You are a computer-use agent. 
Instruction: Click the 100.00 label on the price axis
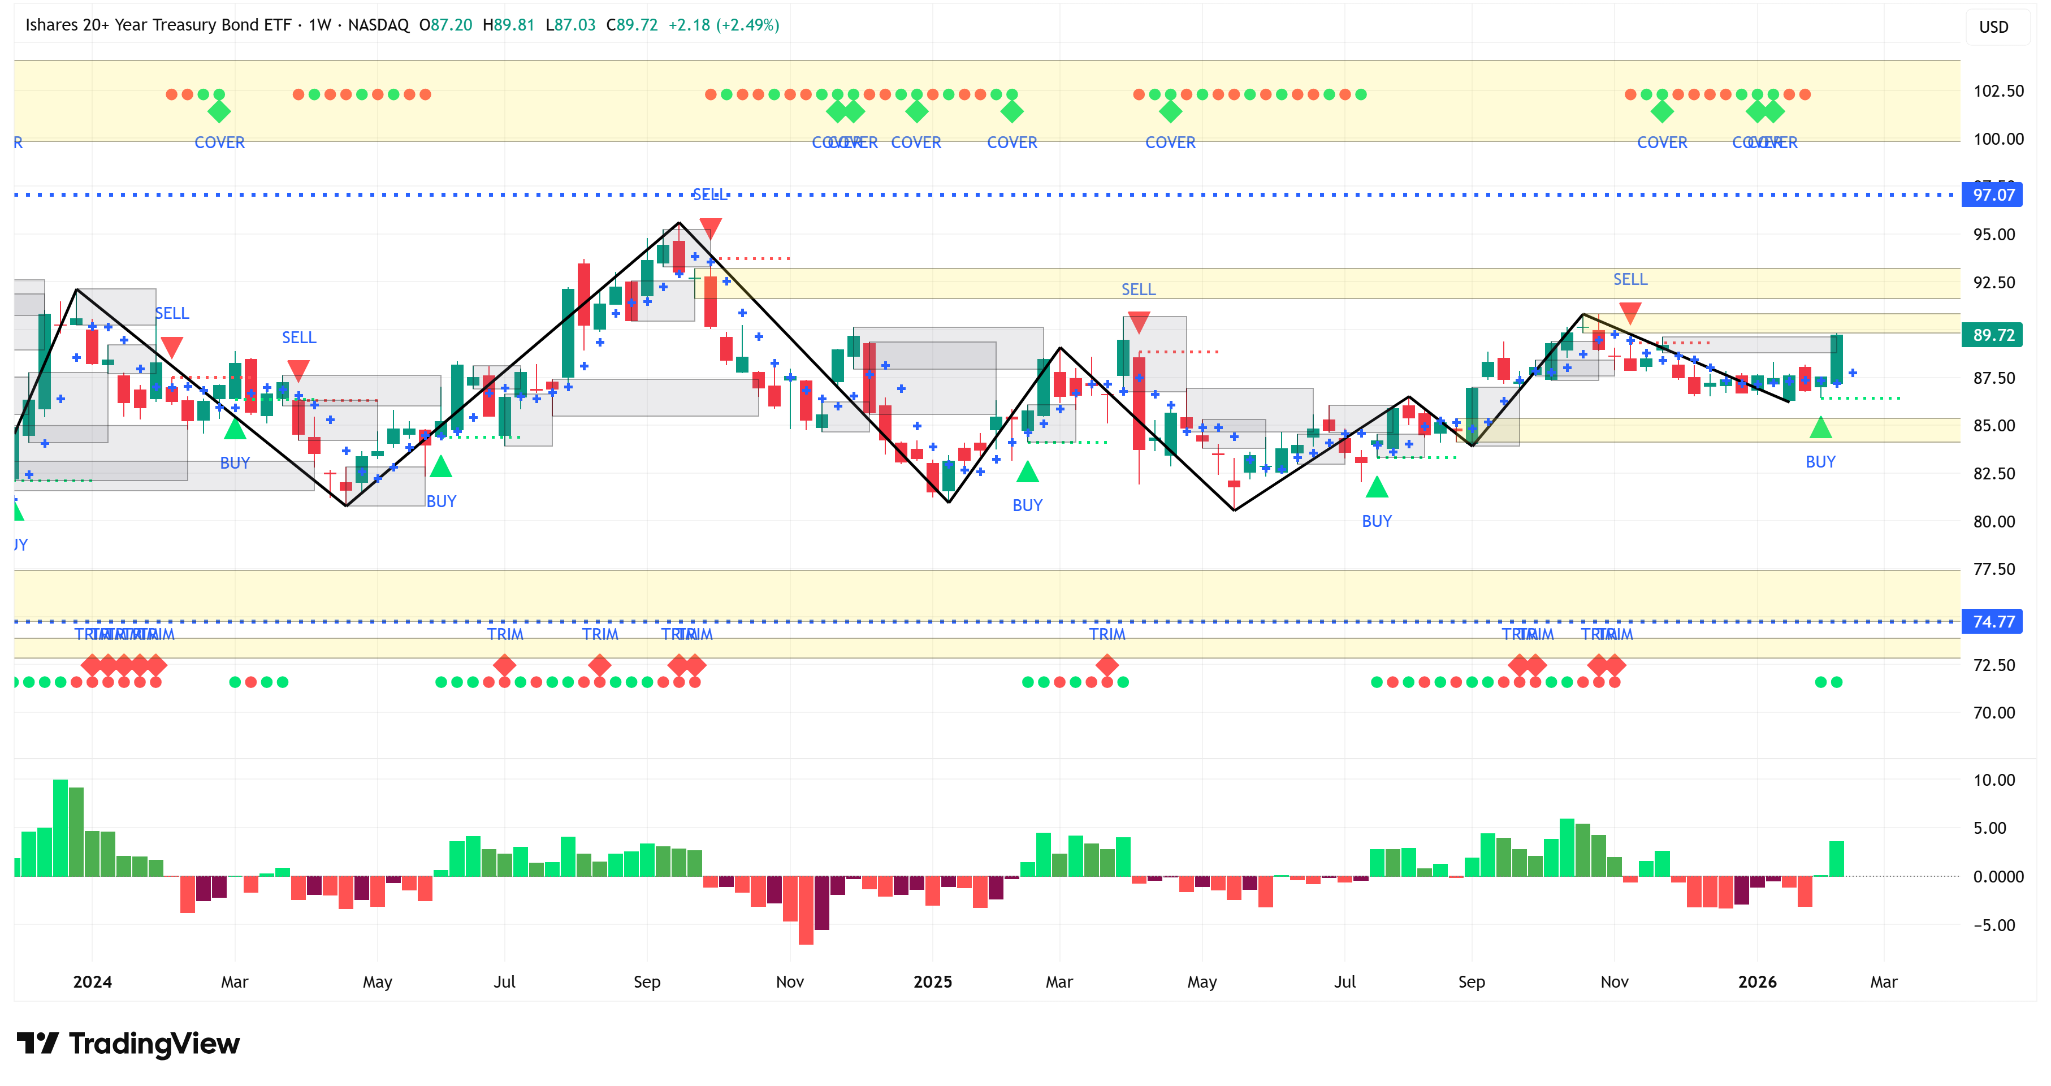[x=1998, y=139]
